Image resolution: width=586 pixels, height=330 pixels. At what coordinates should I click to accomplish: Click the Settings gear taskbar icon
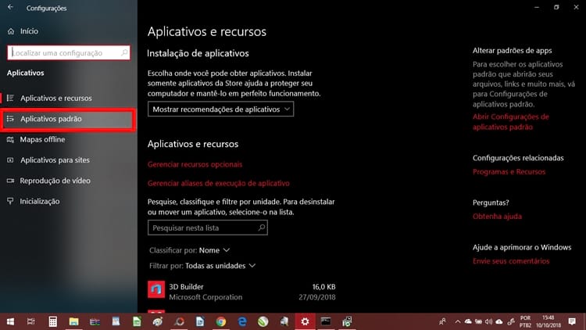click(305, 321)
